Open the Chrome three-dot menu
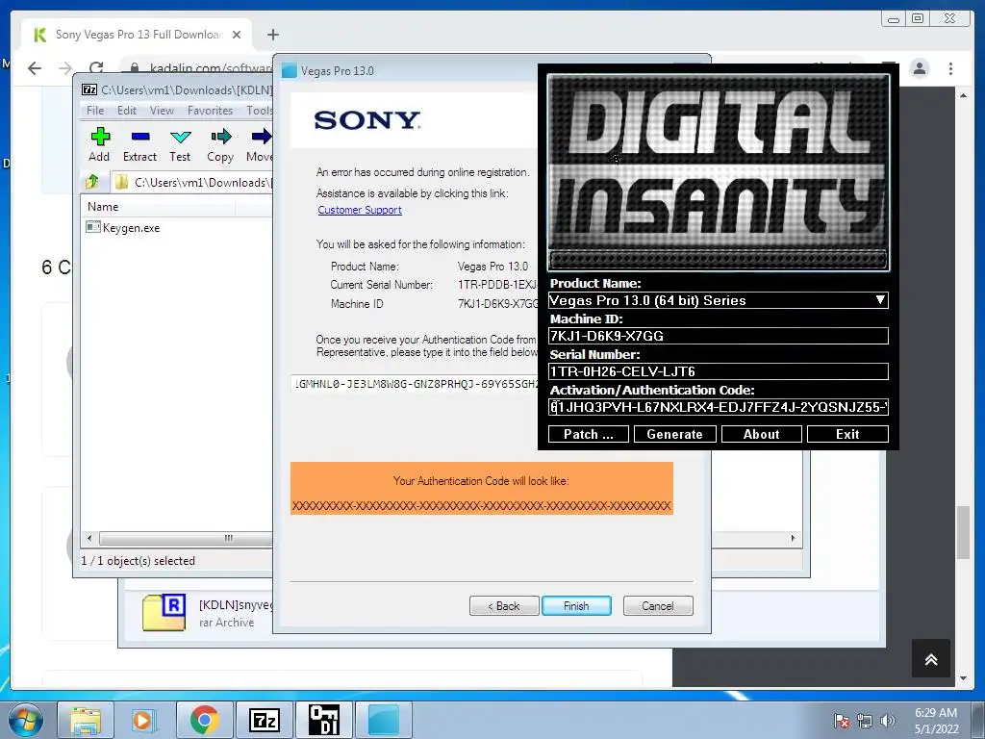Image resolution: width=985 pixels, height=739 pixels. tap(950, 68)
